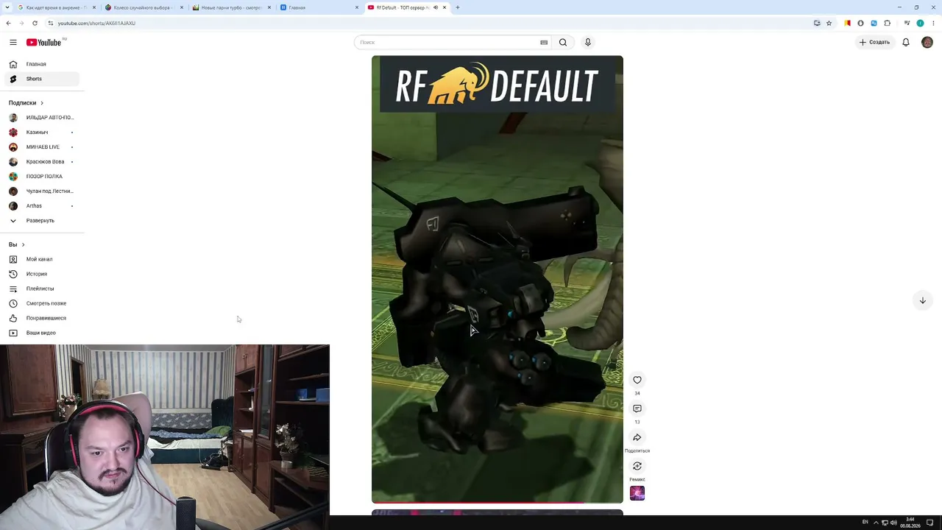The width and height of the screenshot is (942, 530).
Task: Open История watch history
Action: [42, 274]
